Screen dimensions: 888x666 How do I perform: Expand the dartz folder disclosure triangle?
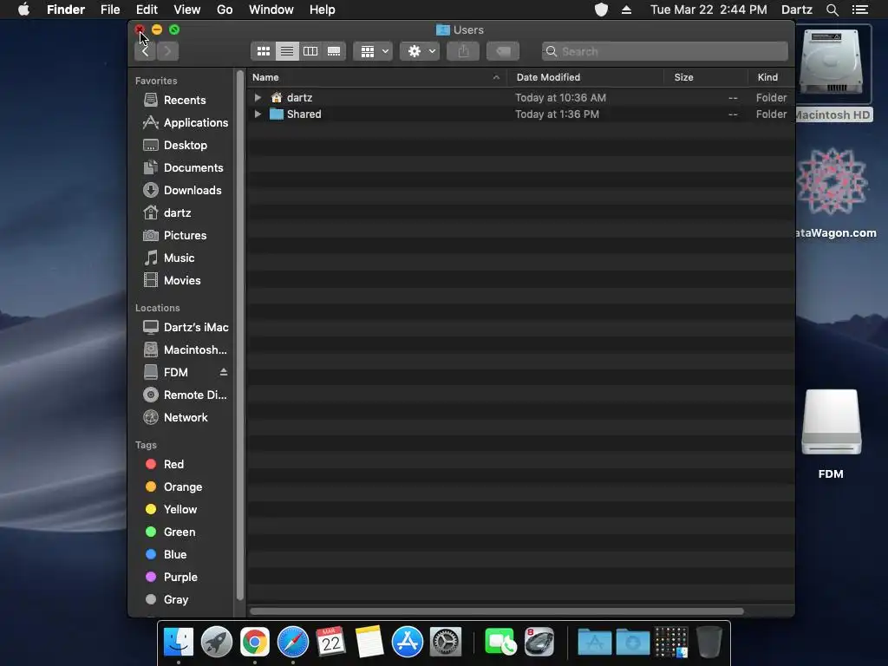[x=258, y=97]
